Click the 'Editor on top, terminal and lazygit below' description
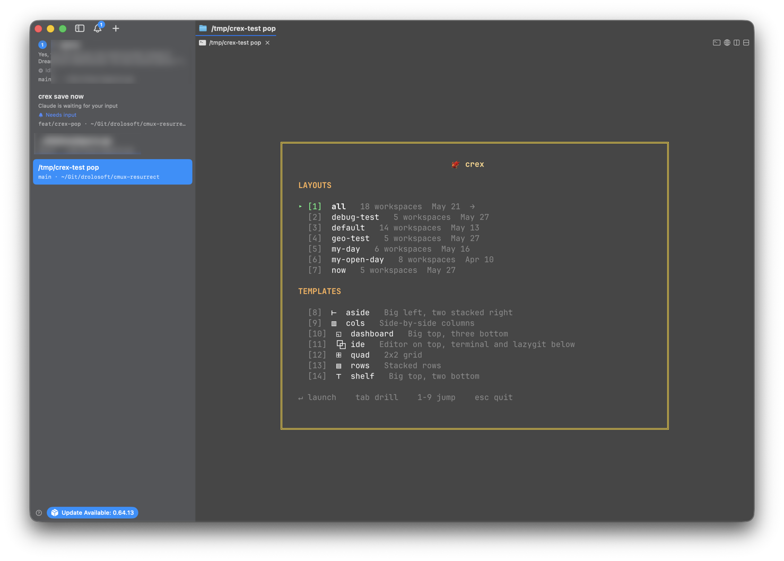Image resolution: width=784 pixels, height=561 pixels. click(x=477, y=345)
